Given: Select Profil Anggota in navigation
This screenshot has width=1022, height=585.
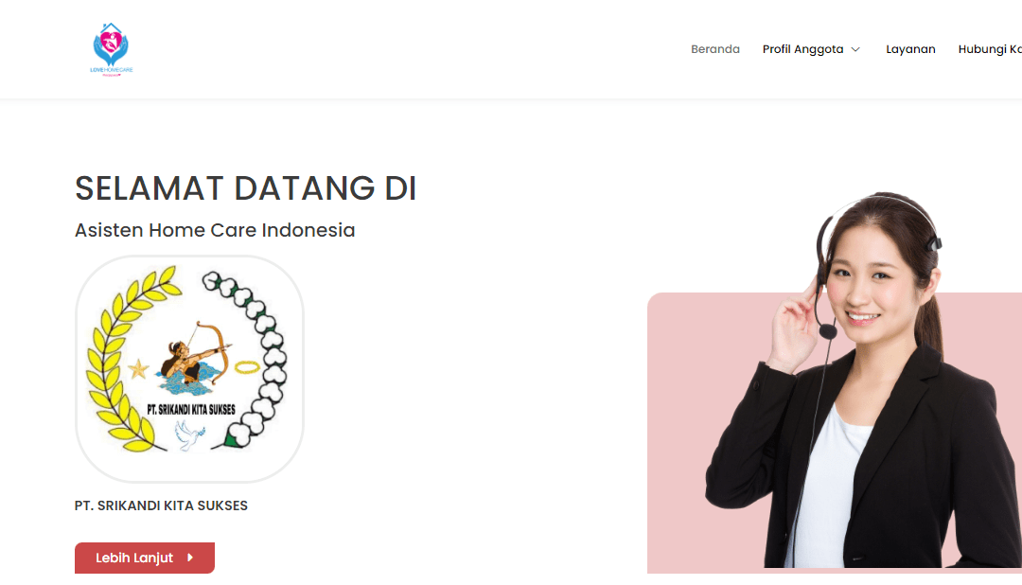Looking at the screenshot, I should (x=803, y=49).
